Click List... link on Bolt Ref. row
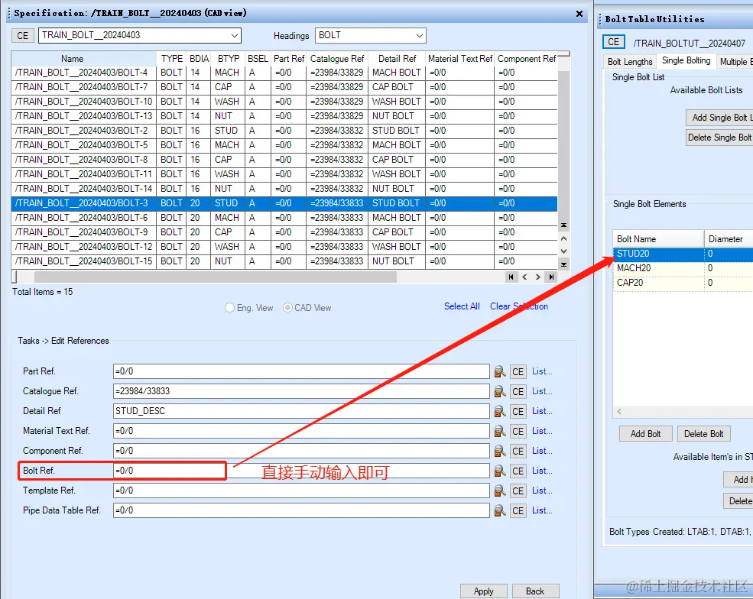The height and width of the screenshot is (599, 753). click(542, 471)
